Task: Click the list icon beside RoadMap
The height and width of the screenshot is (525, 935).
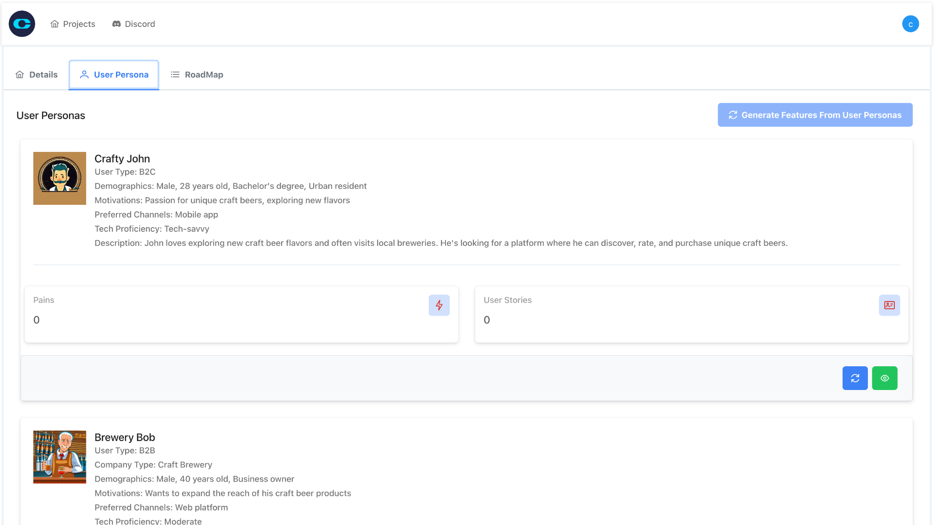Action: tap(175, 75)
